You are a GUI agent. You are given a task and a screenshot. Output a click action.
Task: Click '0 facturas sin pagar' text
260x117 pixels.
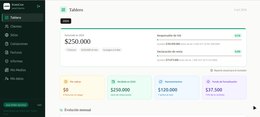pos(73,95)
